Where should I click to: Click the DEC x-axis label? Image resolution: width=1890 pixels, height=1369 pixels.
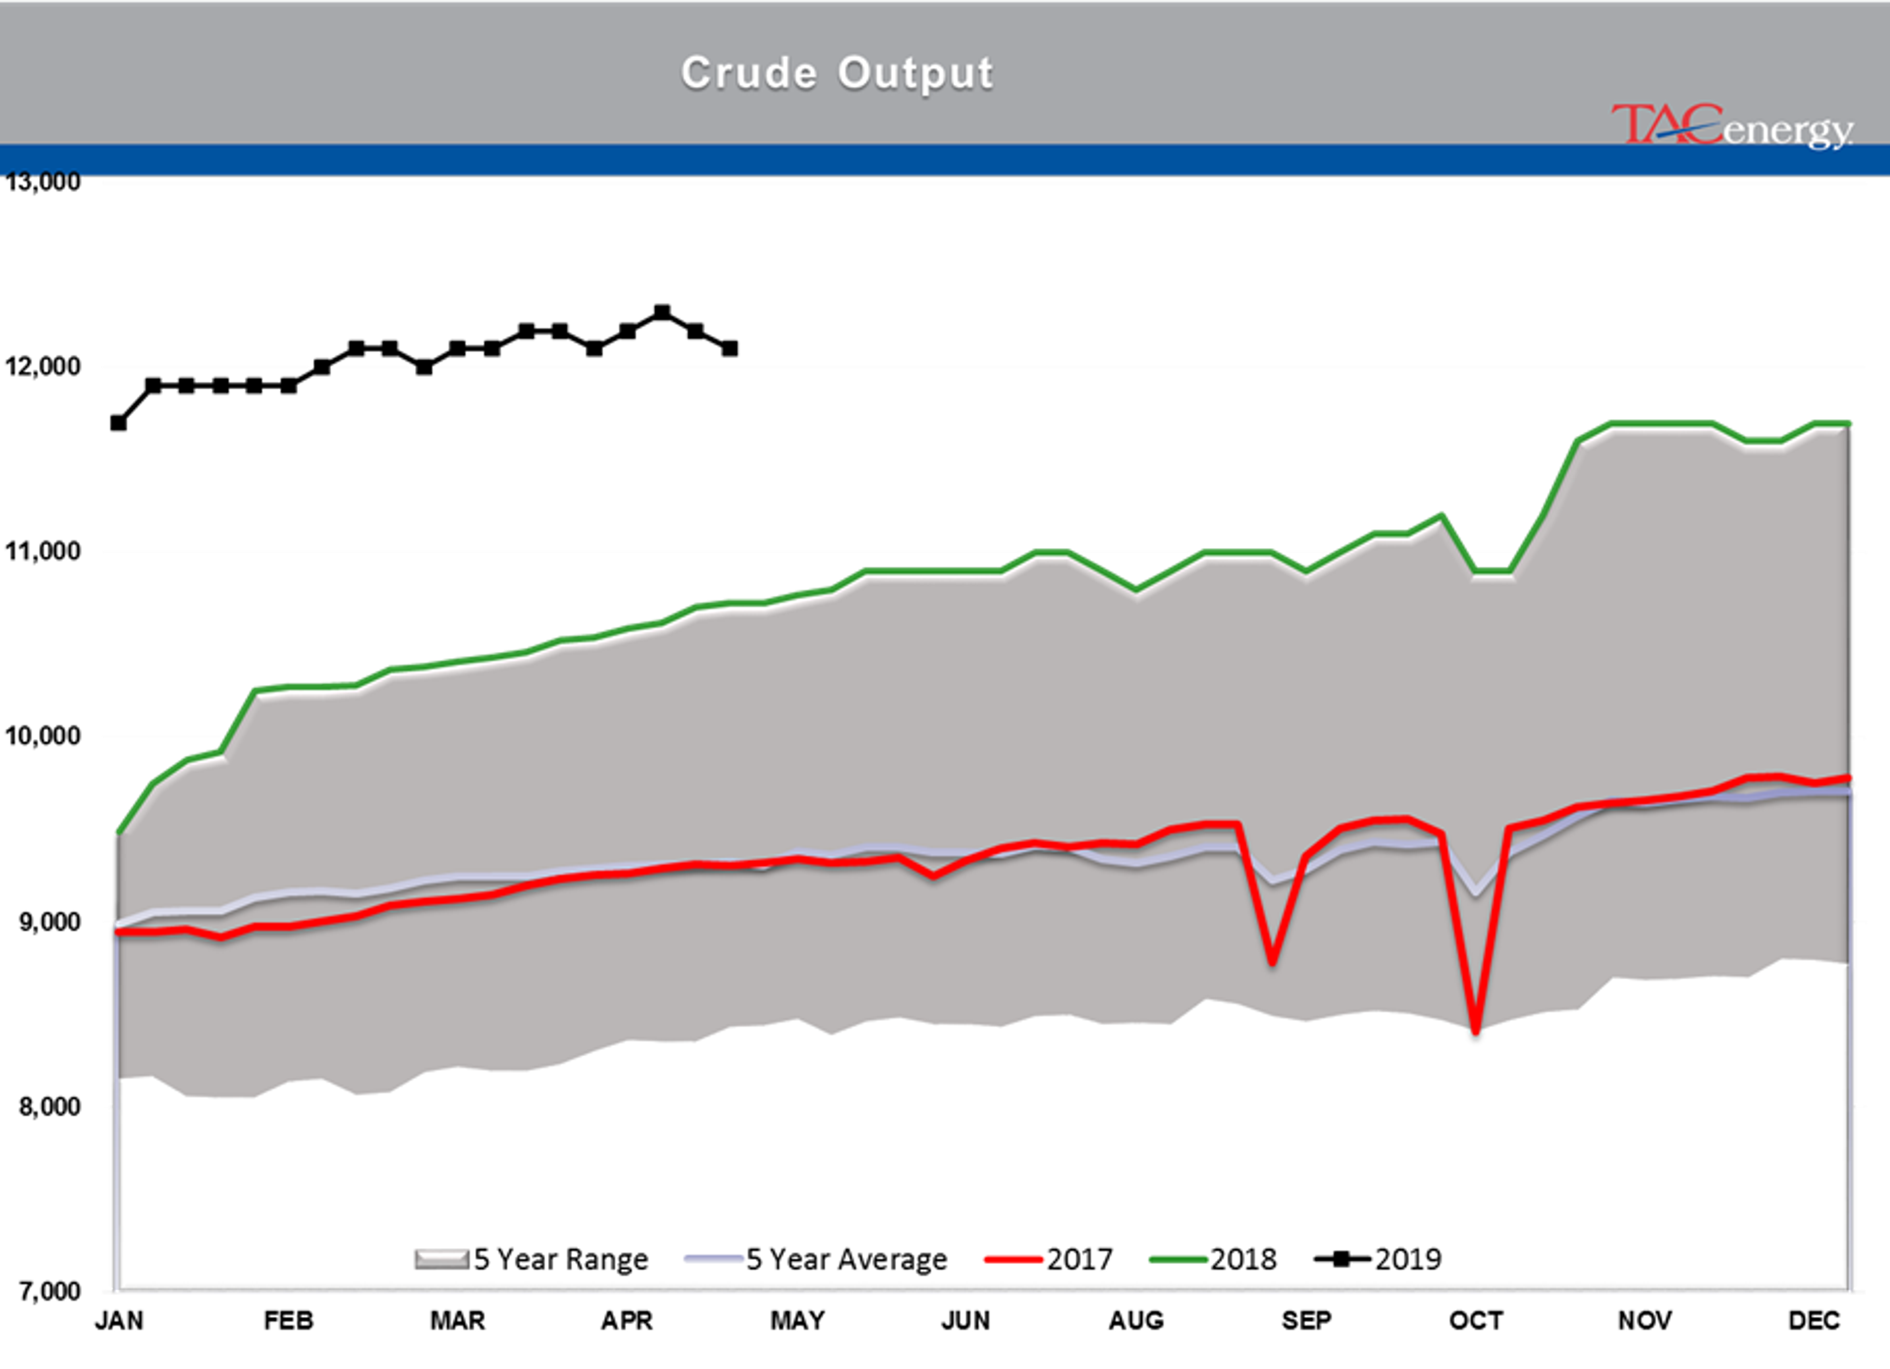click(x=1814, y=1321)
